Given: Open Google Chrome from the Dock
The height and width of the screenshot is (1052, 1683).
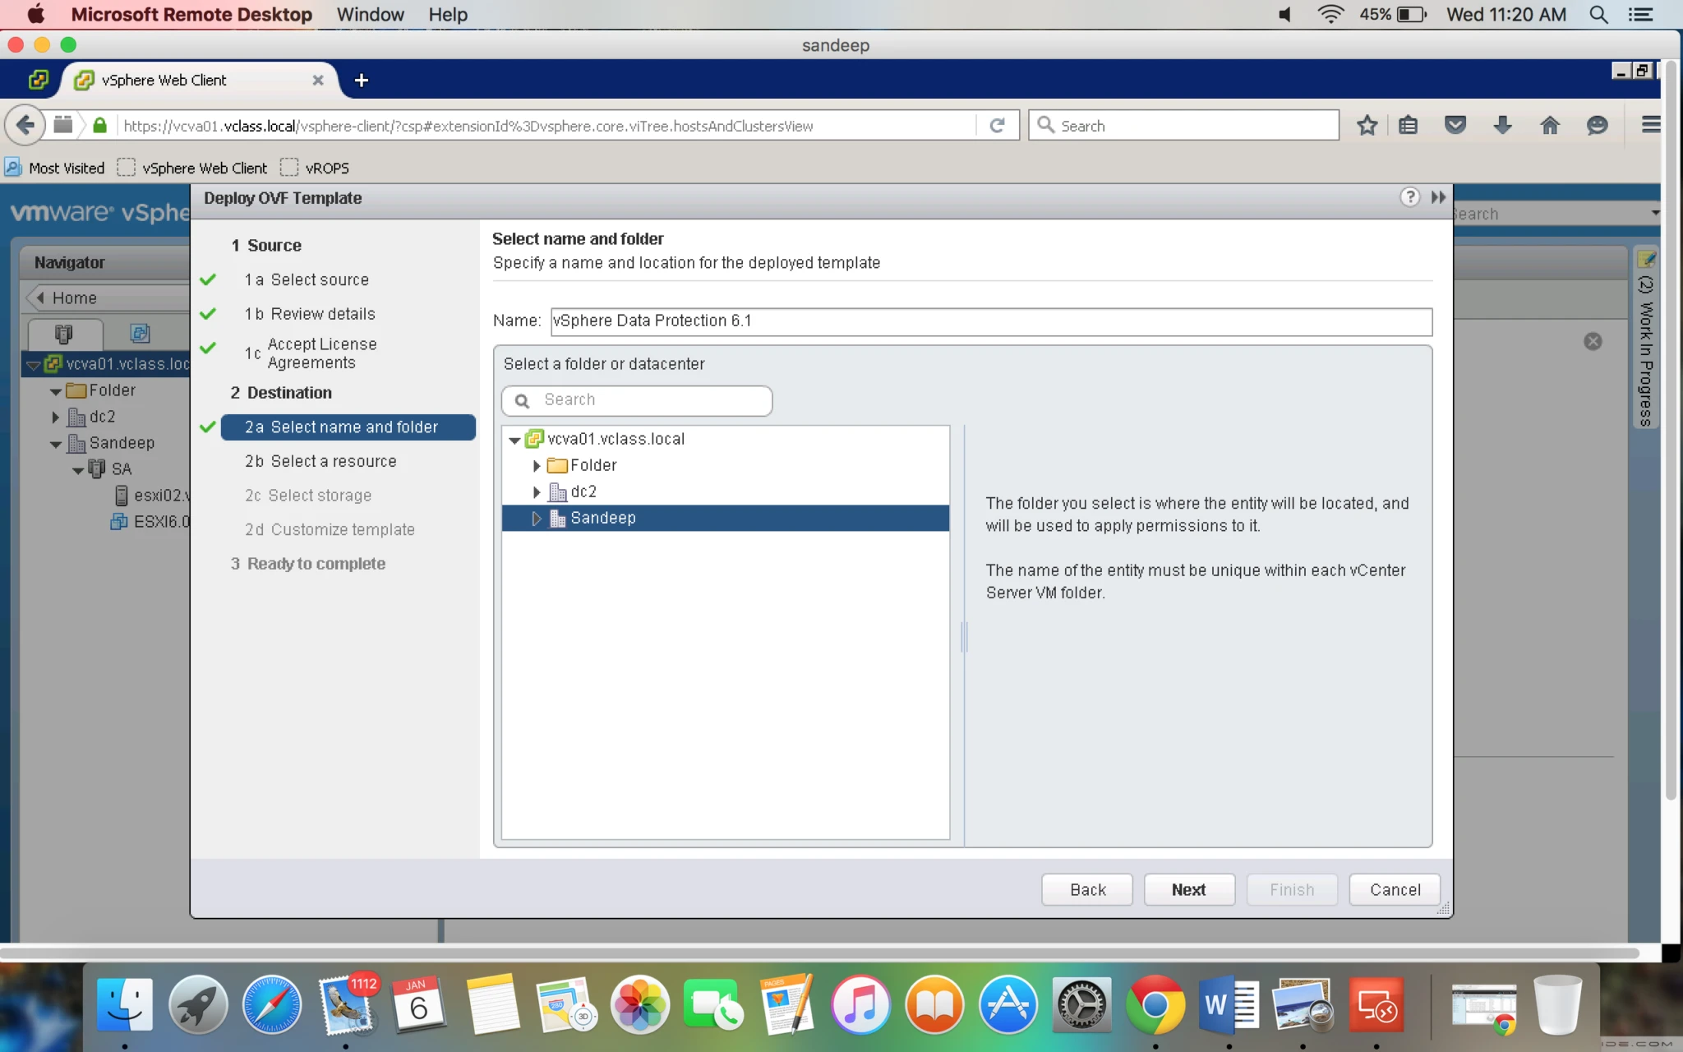Looking at the screenshot, I should (1155, 1005).
